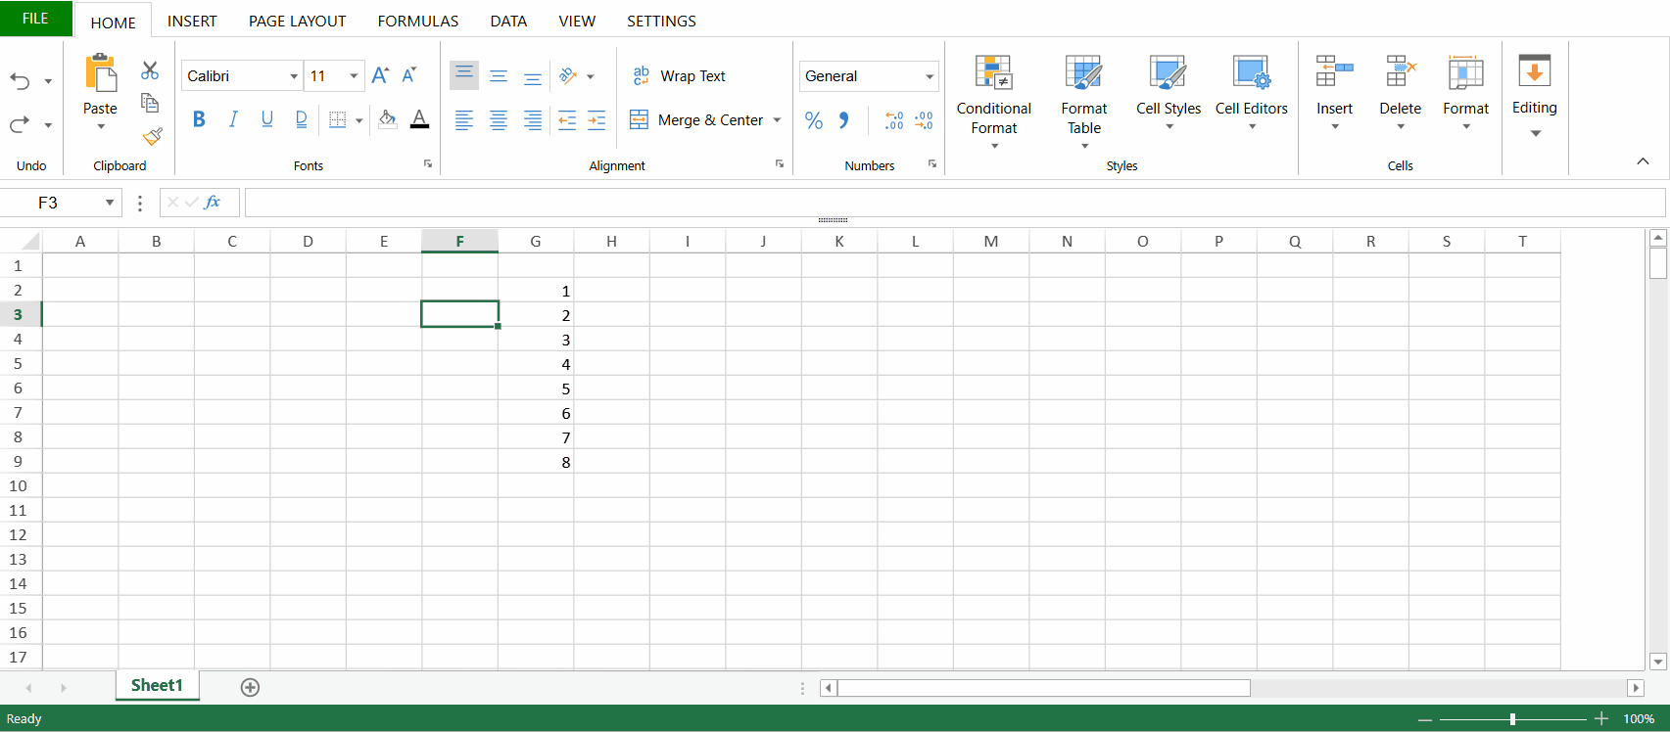The height and width of the screenshot is (732, 1670).
Task: Click the Decrease Indent icon
Action: pos(567,120)
